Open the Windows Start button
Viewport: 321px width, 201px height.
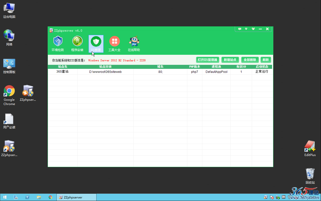(x=5, y=197)
